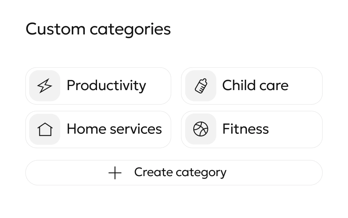This screenshot has width=348, height=218.
Task: Click the Home services house icon
Action: (x=45, y=129)
